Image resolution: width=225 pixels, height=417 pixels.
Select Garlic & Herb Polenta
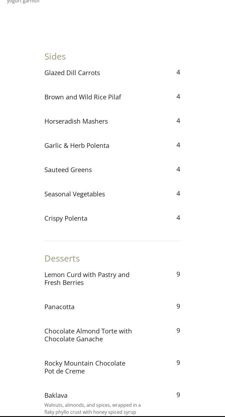(x=77, y=146)
